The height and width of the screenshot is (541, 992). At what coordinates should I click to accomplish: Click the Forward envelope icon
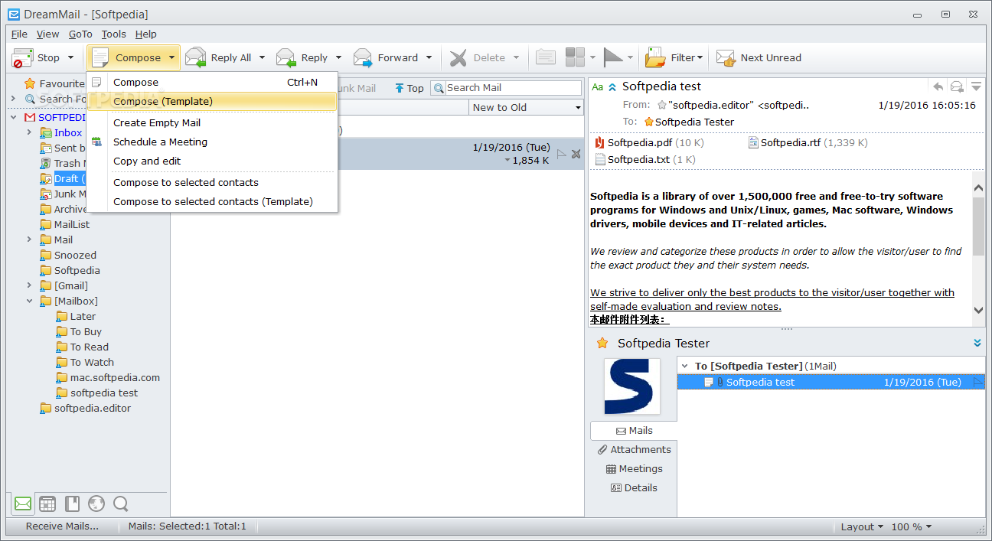363,57
